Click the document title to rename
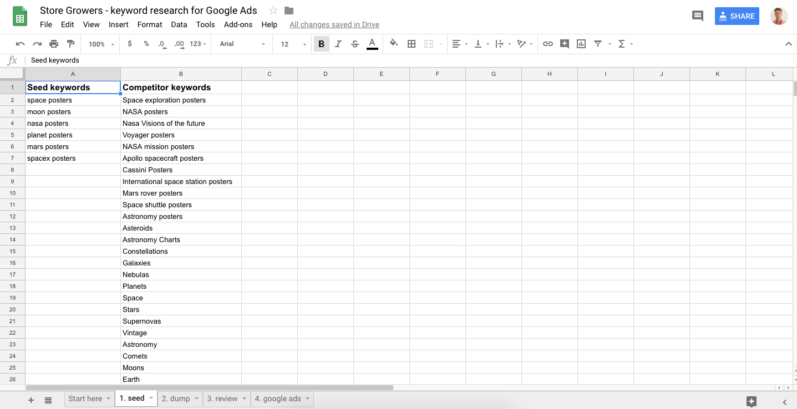Image resolution: width=797 pixels, height=409 pixels. [x=148, y=11]
